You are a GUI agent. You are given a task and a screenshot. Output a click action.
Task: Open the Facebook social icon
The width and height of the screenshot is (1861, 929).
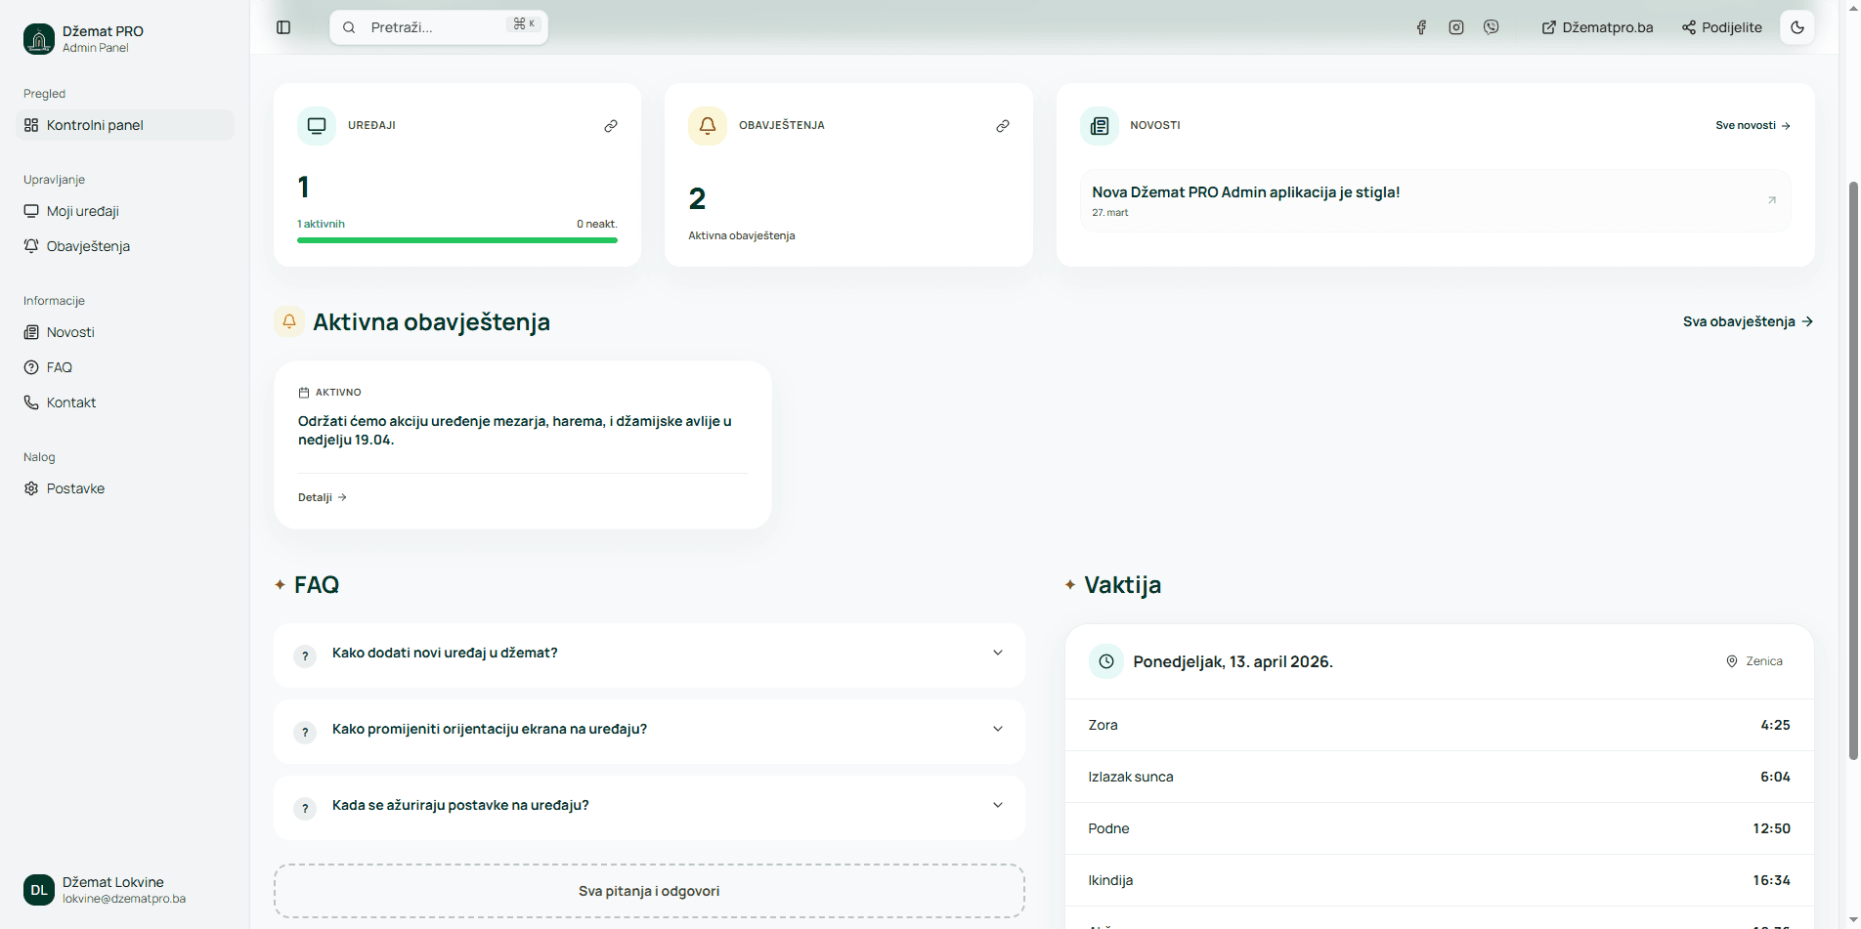tap(1421, 27)
